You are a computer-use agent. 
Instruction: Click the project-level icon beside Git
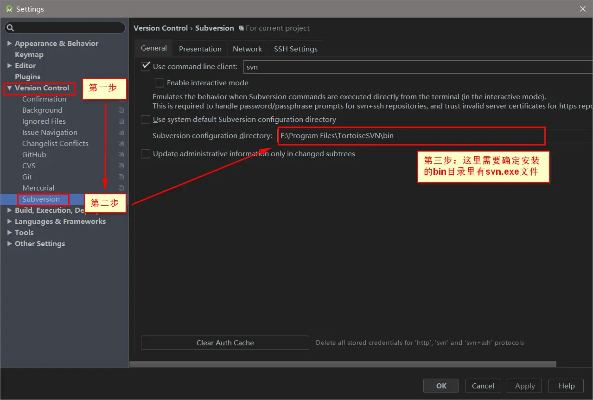click(121, 177)
